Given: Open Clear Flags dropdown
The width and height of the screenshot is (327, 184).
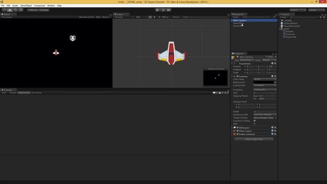Looking at the screenshot, I should 265,79.
